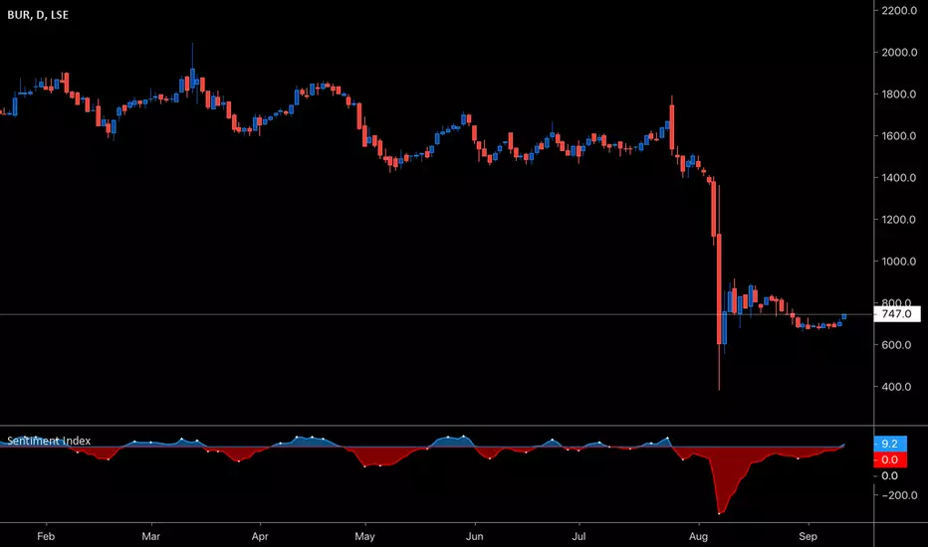The height and width of the screenshot is (547, 928).
Task: Click the 2200.0 price axis label
Action: pyautogui.click(x=899, y=11)
